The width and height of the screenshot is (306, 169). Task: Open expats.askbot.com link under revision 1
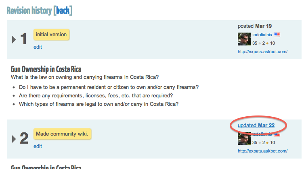262,52
